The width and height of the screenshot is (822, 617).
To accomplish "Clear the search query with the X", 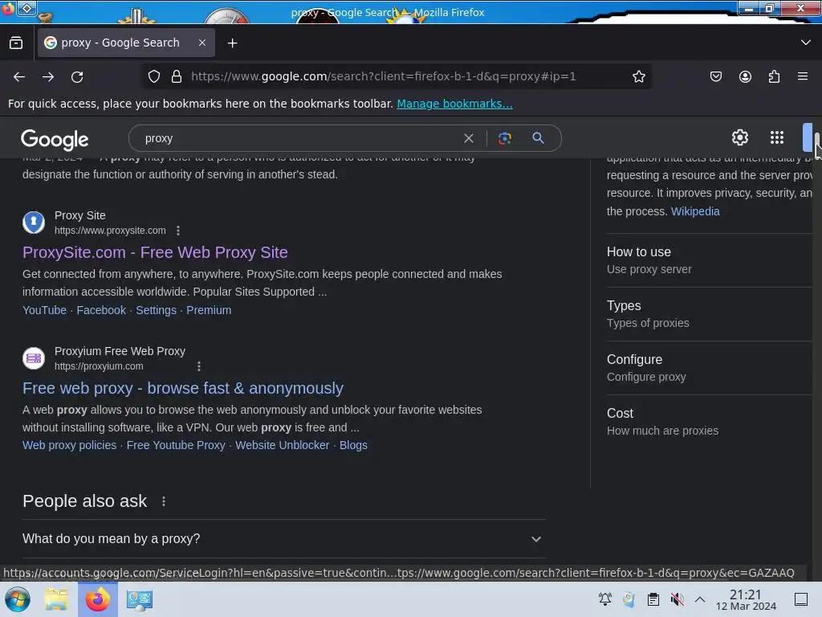I will (469, 138).
